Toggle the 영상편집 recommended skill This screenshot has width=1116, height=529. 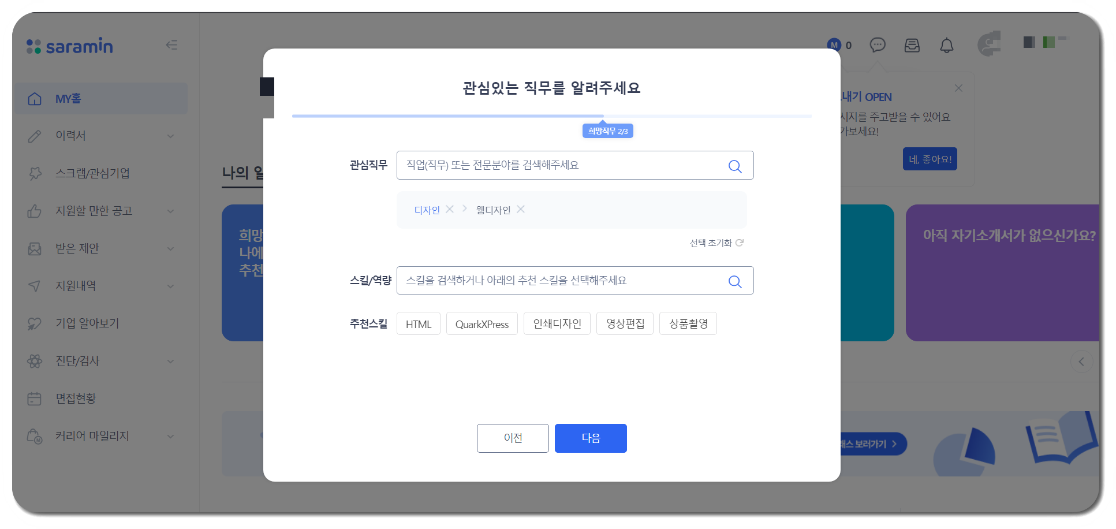(625, 323)
